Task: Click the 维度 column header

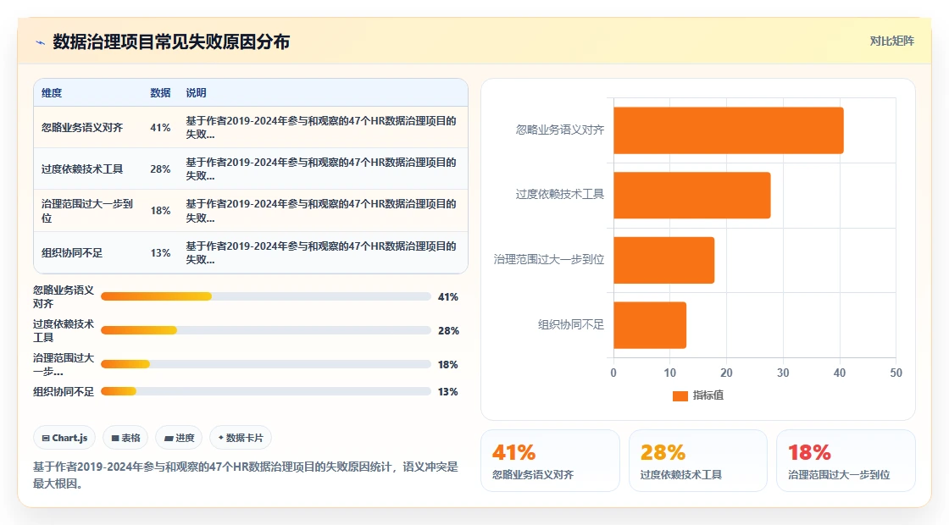Action: click(x=52, y=92)
